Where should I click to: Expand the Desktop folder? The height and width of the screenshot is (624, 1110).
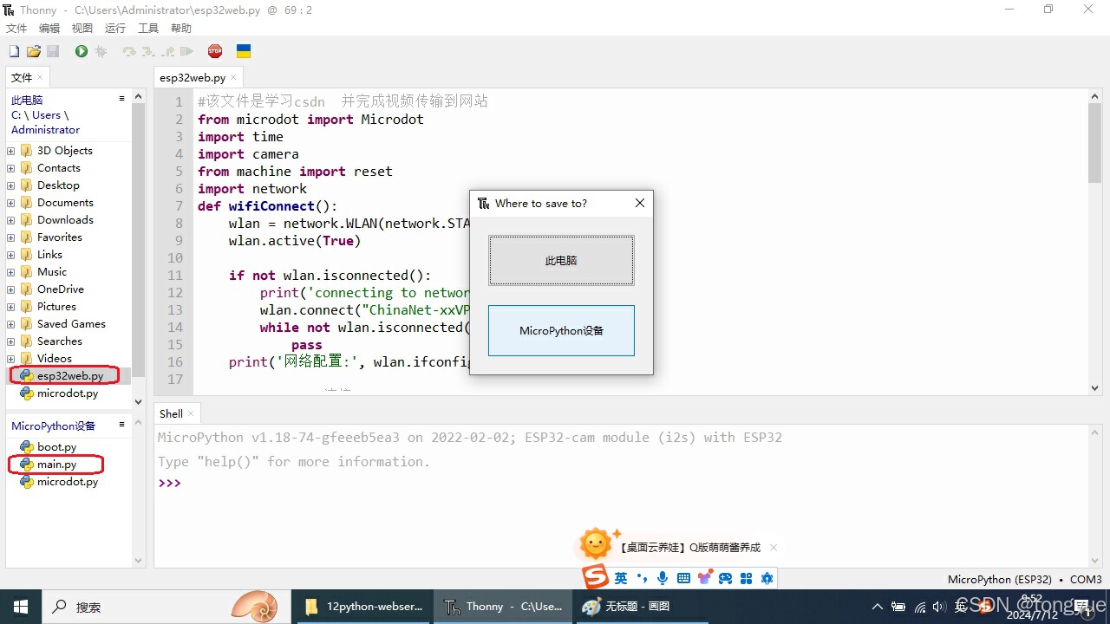(11, 185)
